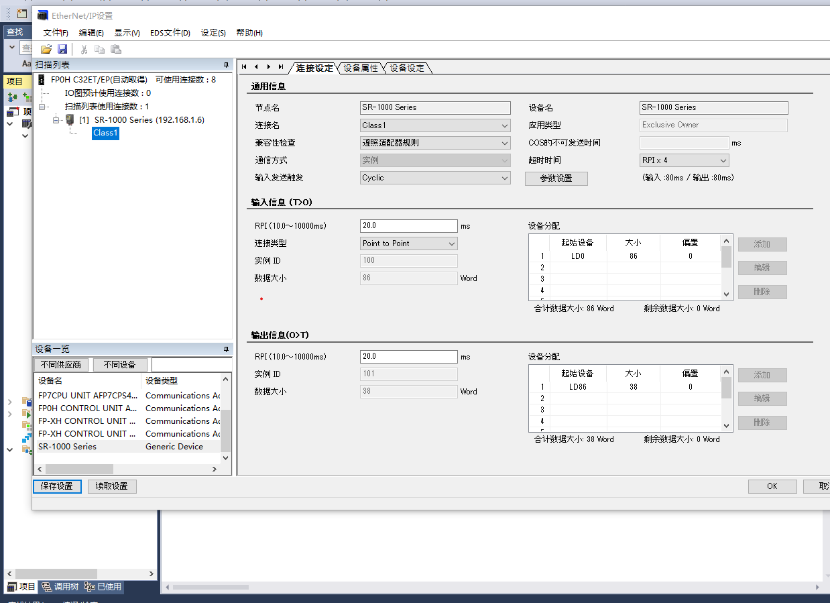830x603 pixels.
Task: Jump to first tab with navigation arrow
Action: (x=244, y=67)
